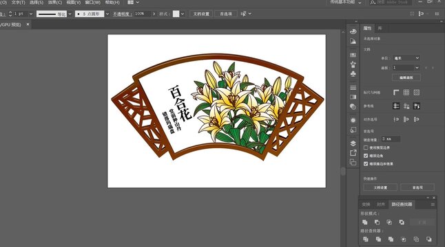Uncheck the Scale Strokes & Effects checkbox
Image resolution: width=445 pixels, height=247 pixels.
tap(366, 163)
